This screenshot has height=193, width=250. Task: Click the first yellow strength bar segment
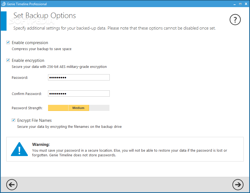point(58,108)
